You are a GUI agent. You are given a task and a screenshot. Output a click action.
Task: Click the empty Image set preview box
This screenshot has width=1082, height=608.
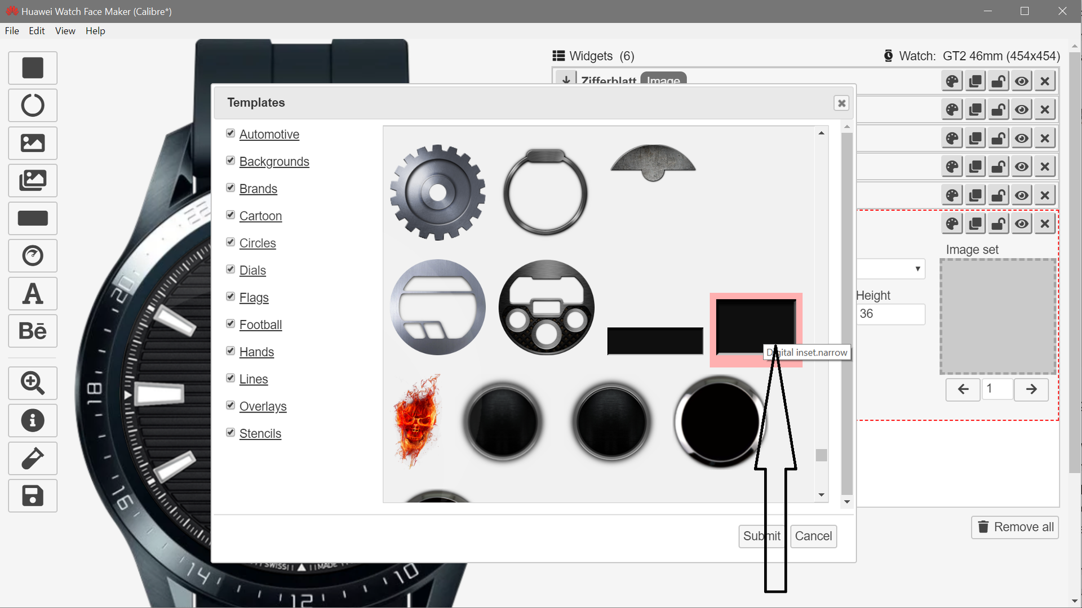(x=997, y=317)
